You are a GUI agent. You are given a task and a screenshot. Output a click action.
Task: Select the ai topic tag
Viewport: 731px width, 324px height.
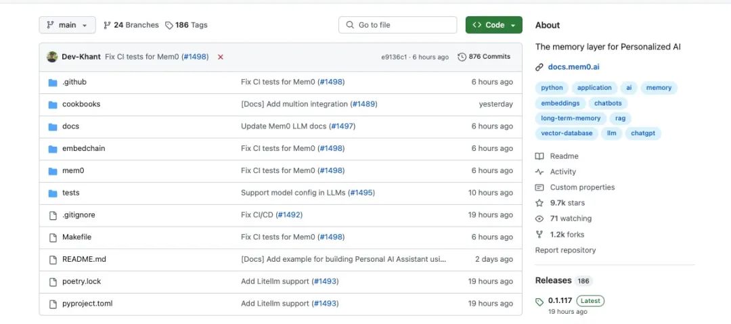pyautogui.click(x=629, y=88)
